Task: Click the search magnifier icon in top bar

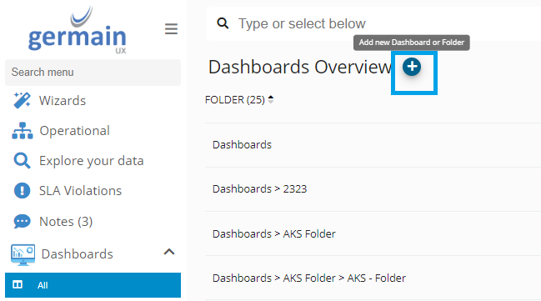Action: tap(223, 23)
